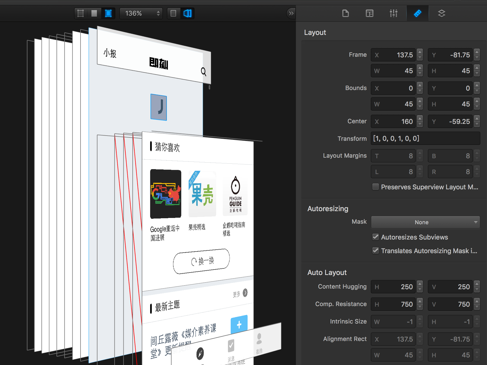Click the 换一换 refresh button in canvas

(201, 261)
